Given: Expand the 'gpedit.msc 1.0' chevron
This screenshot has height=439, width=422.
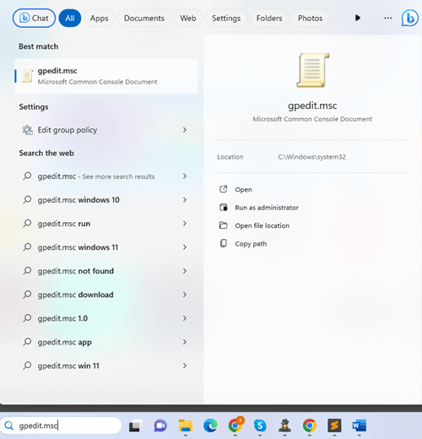Looking at the screenshot, I should (185, 318).
